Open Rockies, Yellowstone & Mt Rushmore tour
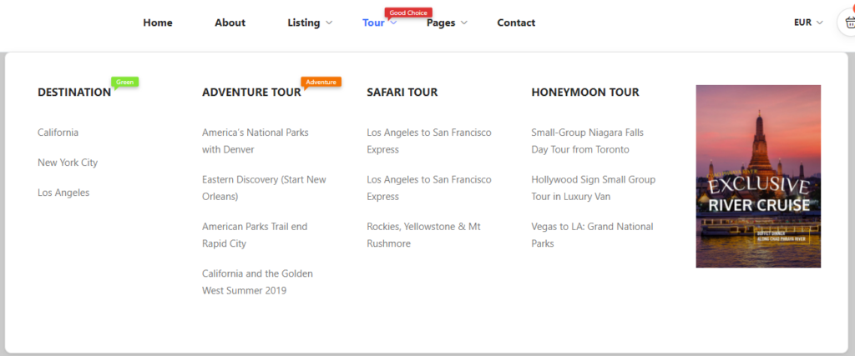This screenshot has width=855, height=356. coord(423,235)
